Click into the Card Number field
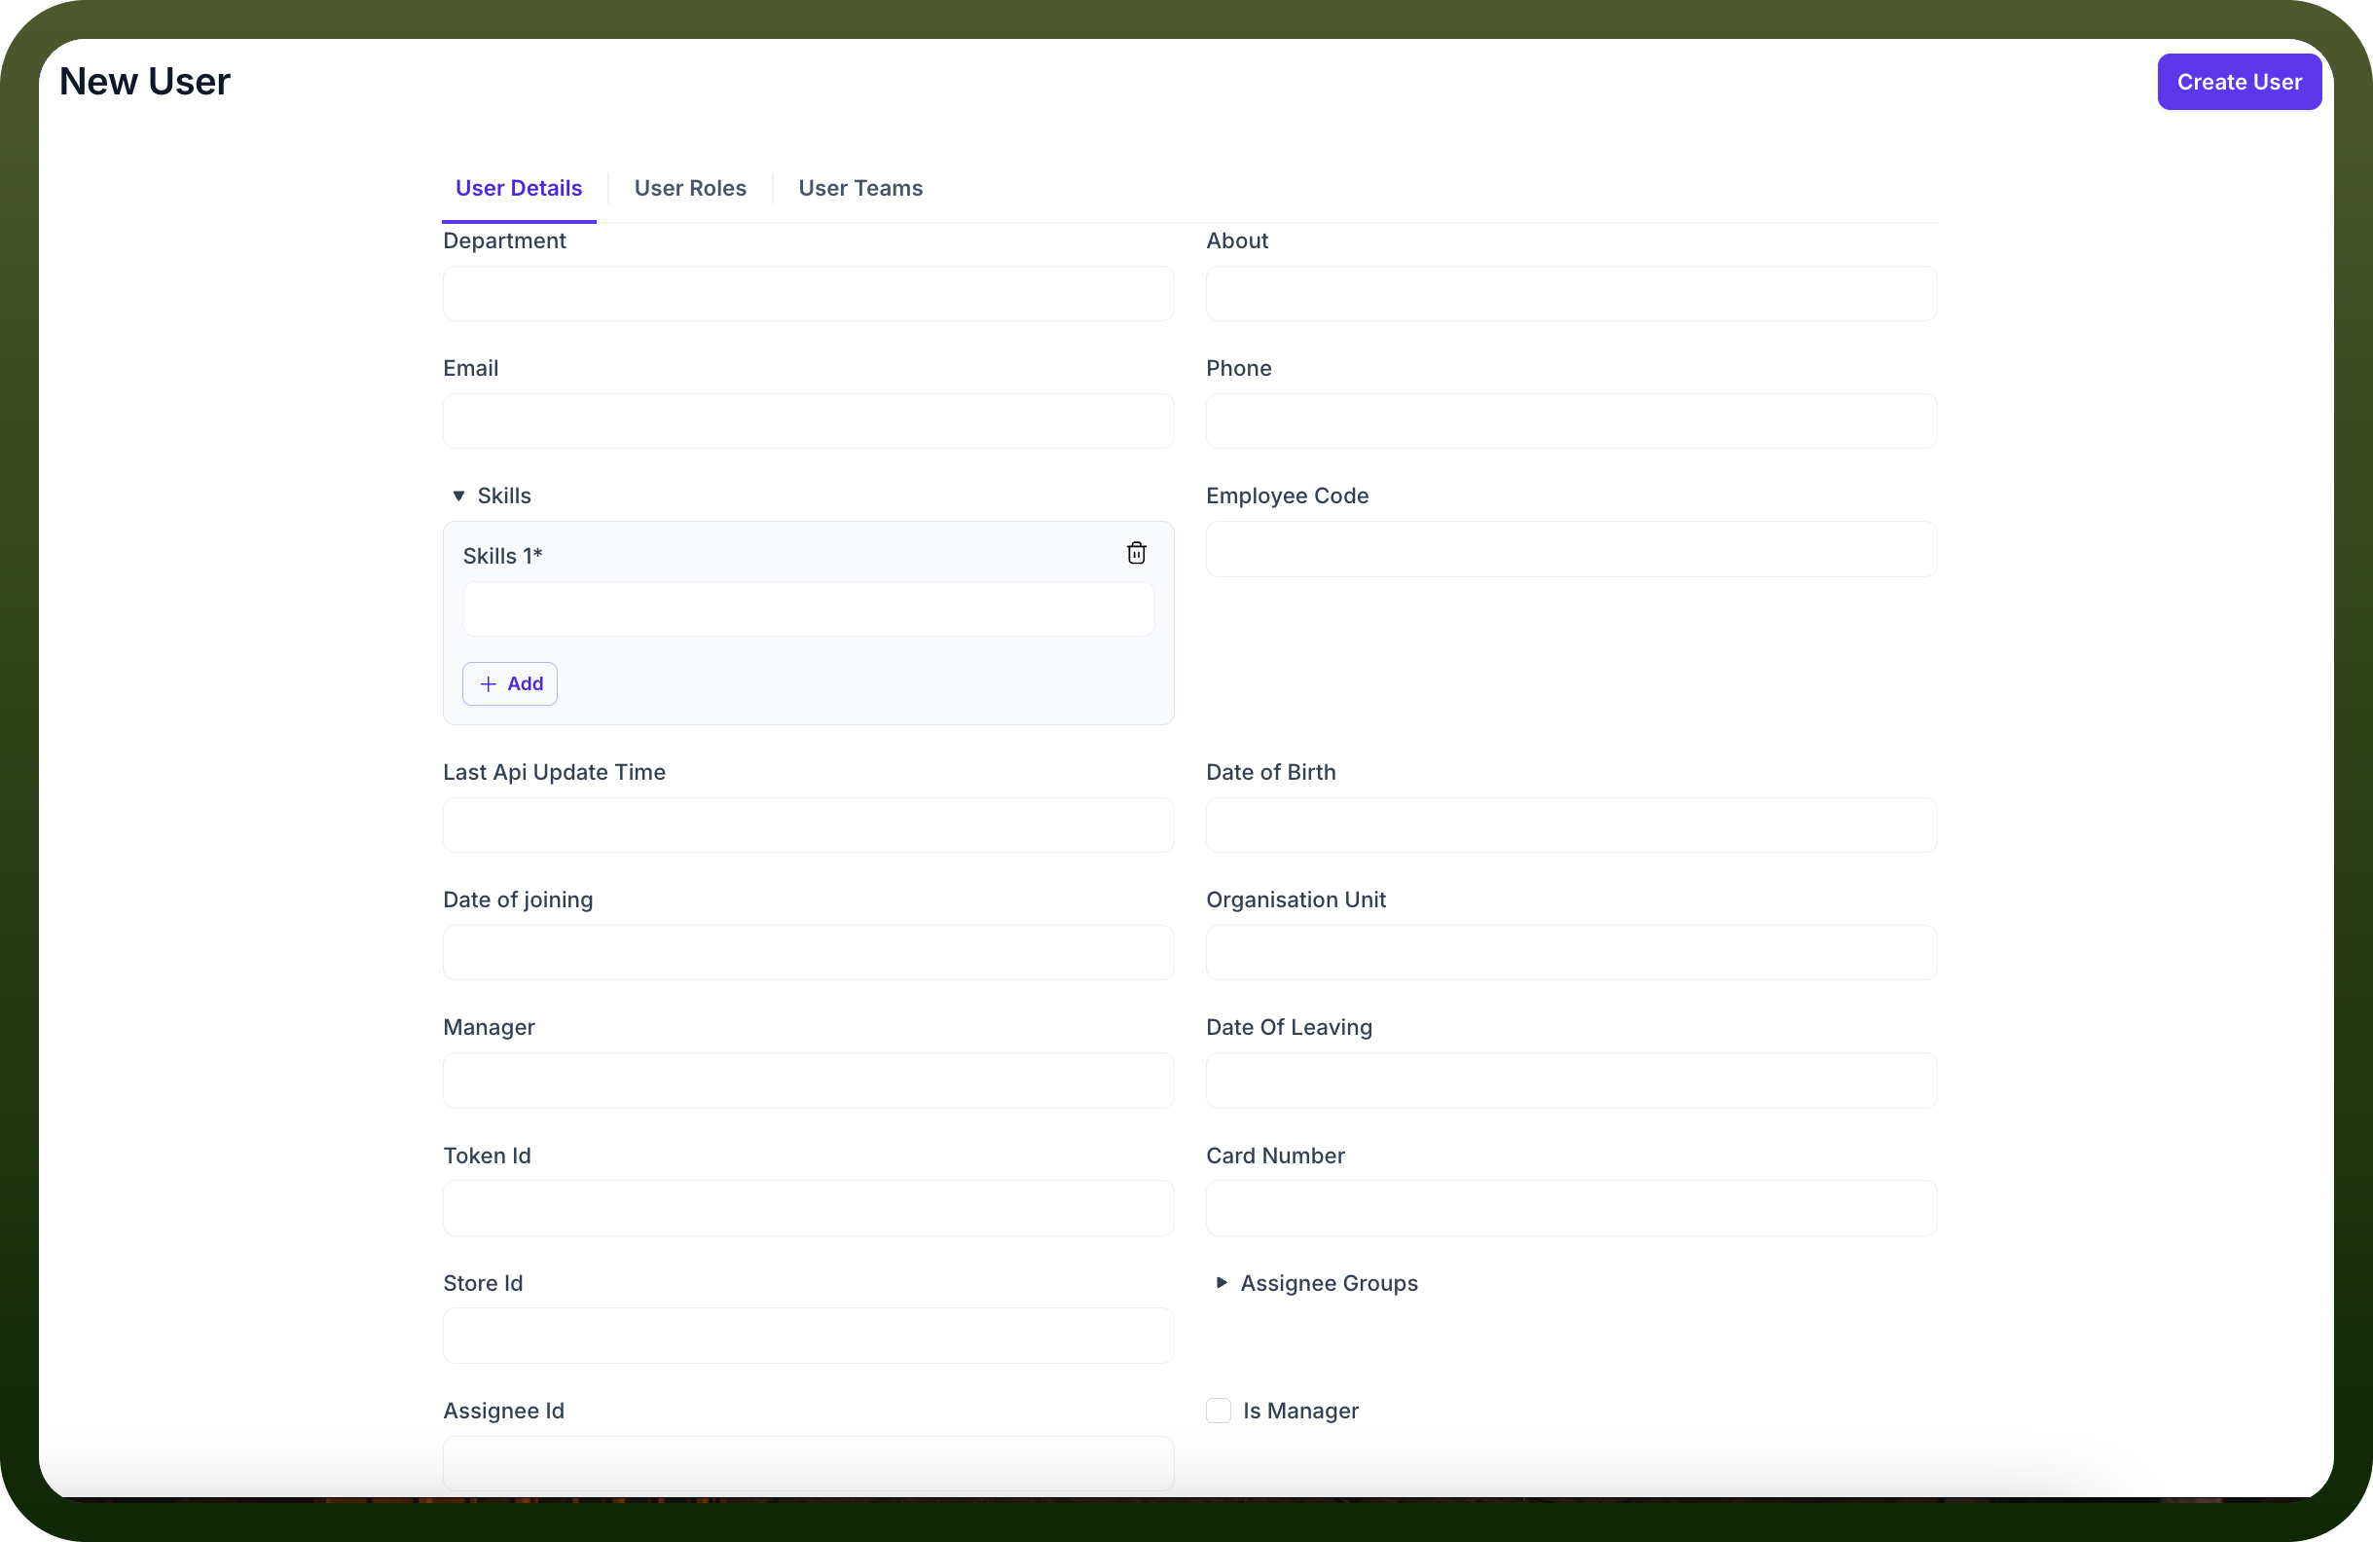Screen dimensions: 2373x1542 pyautogui.click(x=1571, y=1208)
